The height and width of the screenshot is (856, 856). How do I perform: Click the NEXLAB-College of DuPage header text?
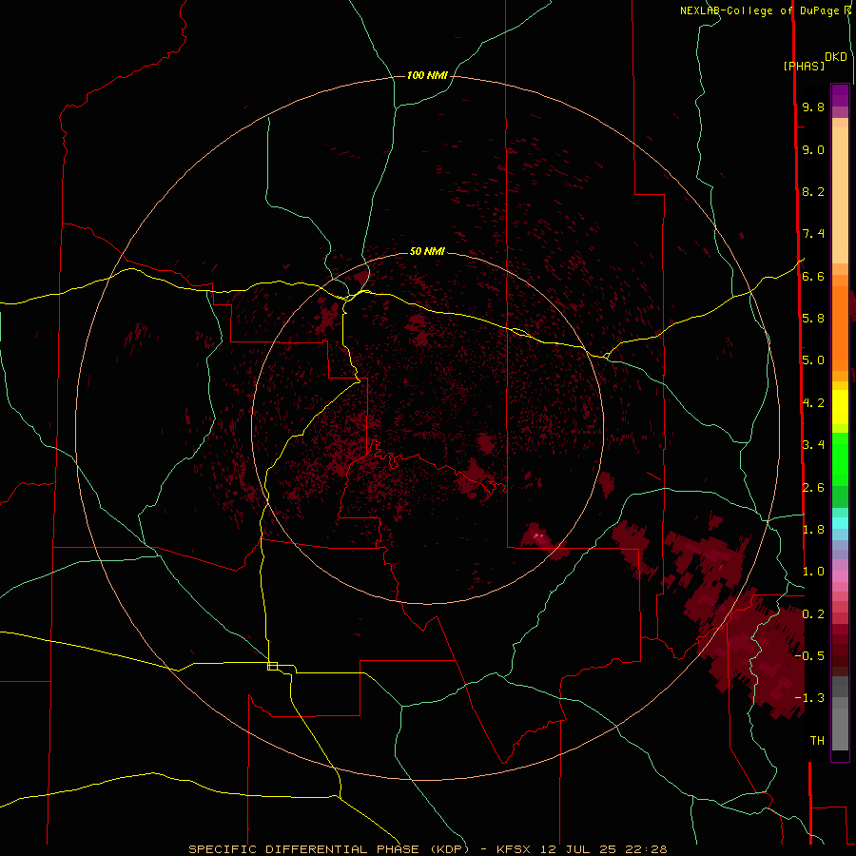point(760,10)
